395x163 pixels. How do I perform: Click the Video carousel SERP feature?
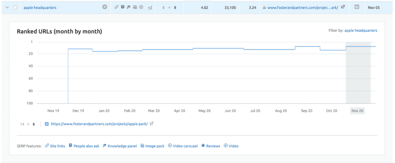tap(183, 146)
